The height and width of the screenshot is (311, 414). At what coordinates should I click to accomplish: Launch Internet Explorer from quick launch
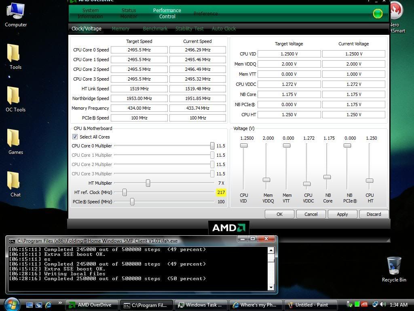point(49,305)
